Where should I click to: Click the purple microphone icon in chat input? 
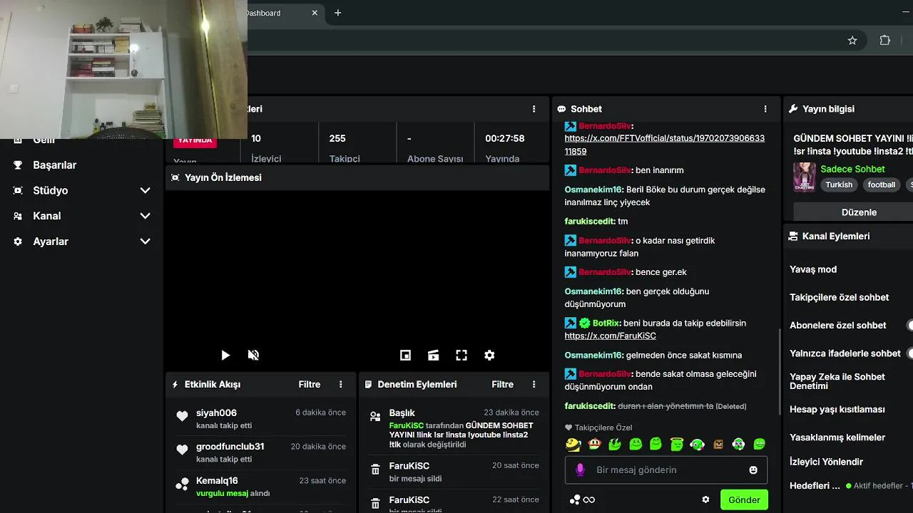pos(580,470)
